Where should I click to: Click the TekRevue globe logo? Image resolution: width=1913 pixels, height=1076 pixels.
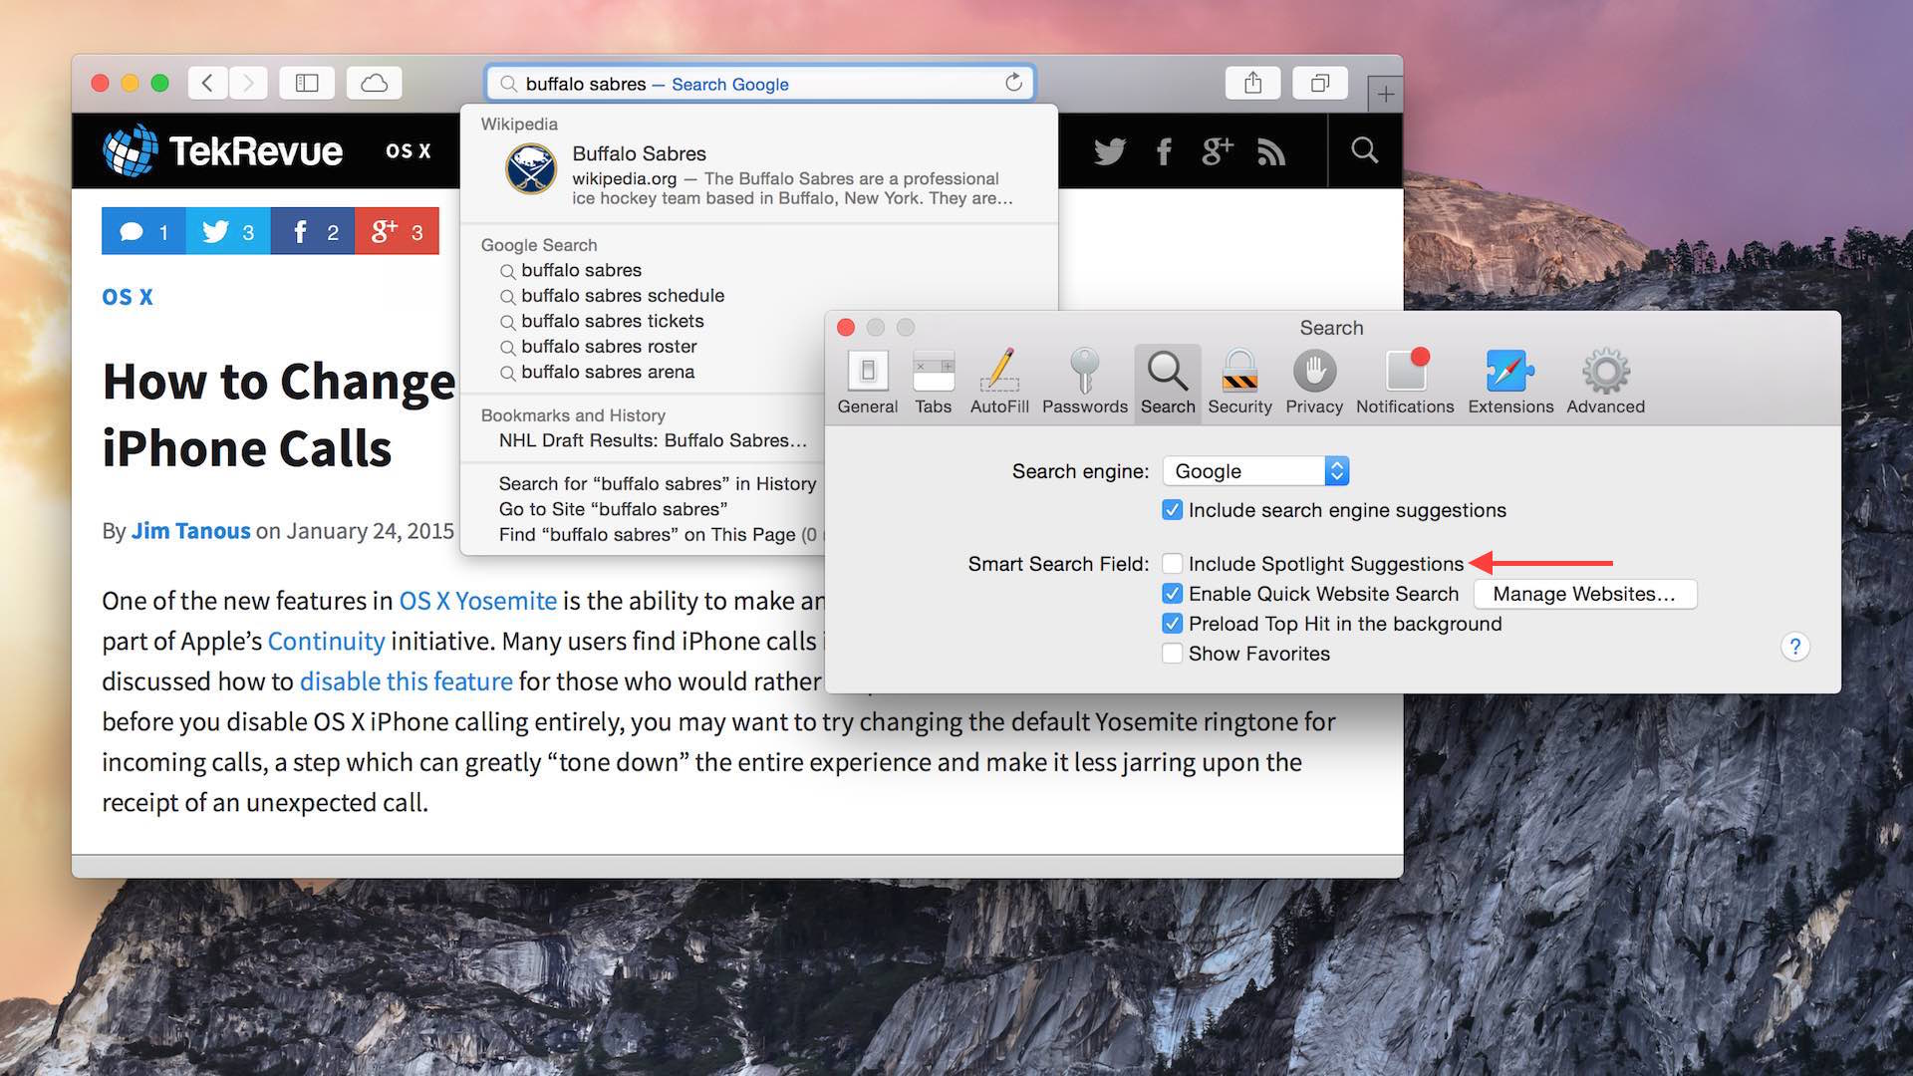(131, 150)
